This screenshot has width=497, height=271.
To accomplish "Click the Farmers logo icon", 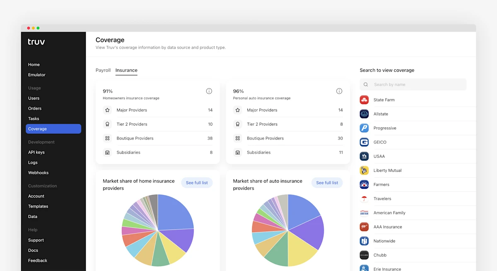I will [x=364, y=184].
